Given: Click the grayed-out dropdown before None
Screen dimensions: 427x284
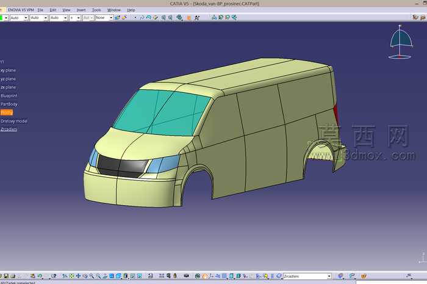Looking at the screenshot, I should point(88,18).
